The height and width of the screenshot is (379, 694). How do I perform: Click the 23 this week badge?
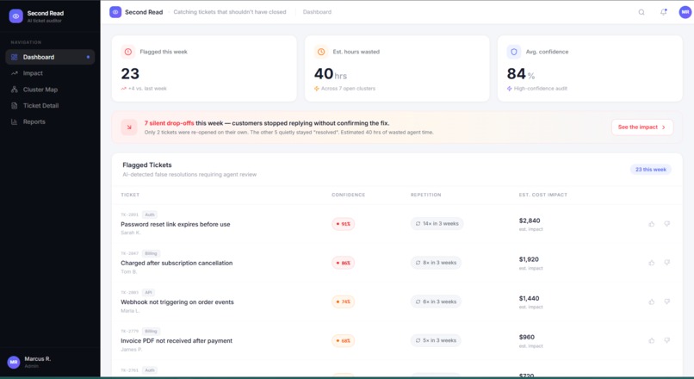pos(651,170)
